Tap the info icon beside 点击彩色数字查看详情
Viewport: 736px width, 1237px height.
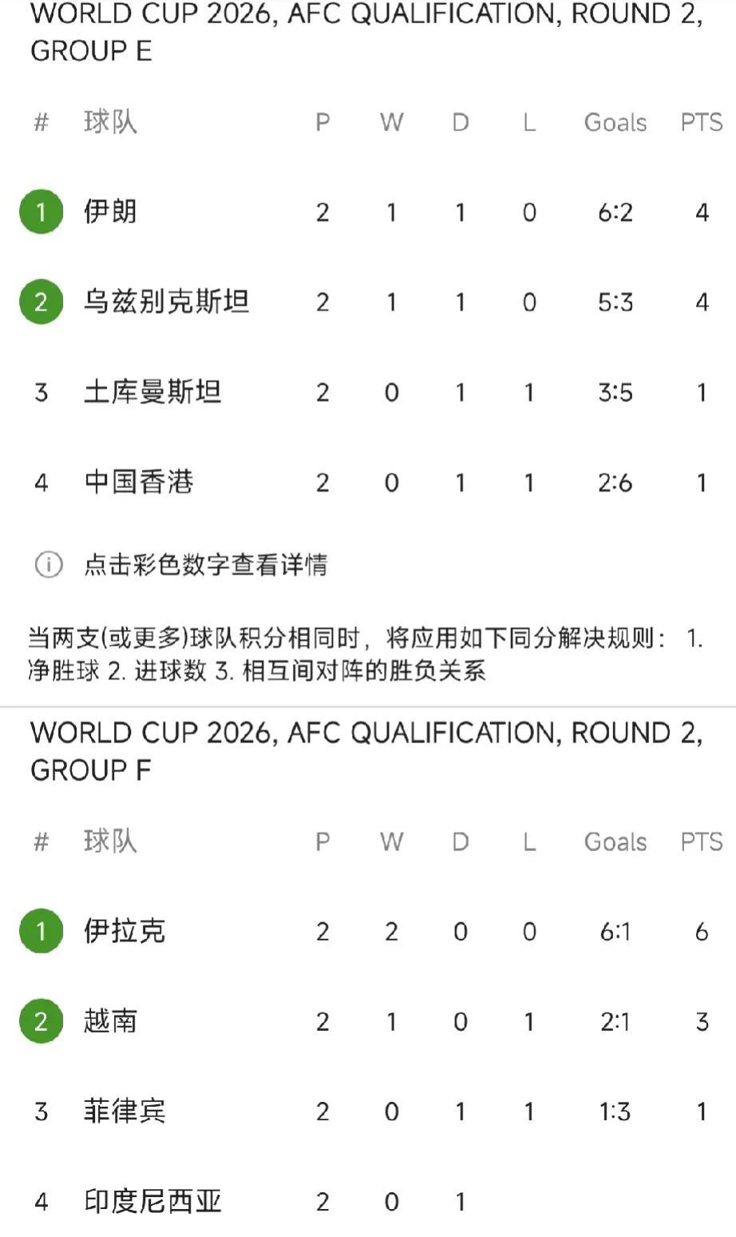pyautogui.click(x=48, y=565)
